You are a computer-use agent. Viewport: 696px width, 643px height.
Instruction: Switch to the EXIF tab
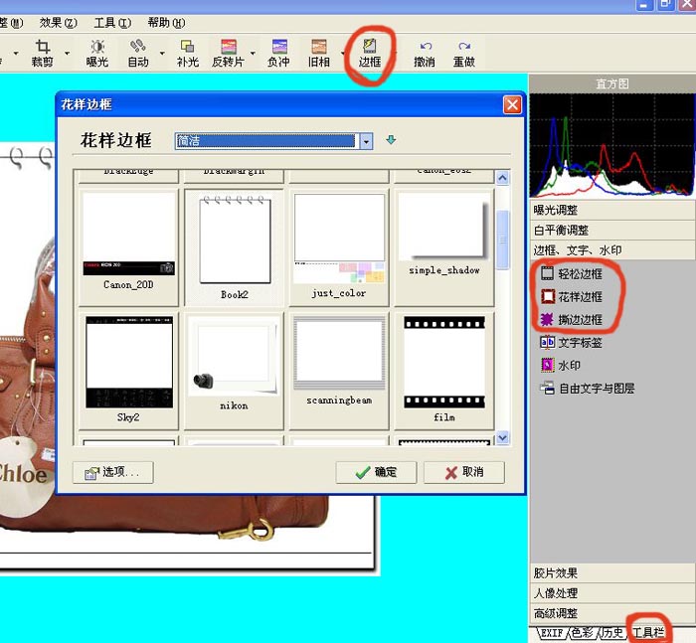click(552, 633)
